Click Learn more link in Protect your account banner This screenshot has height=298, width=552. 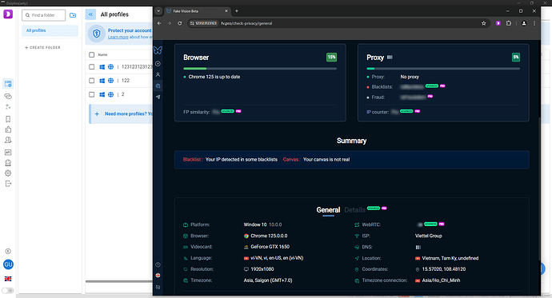[118, 38]
